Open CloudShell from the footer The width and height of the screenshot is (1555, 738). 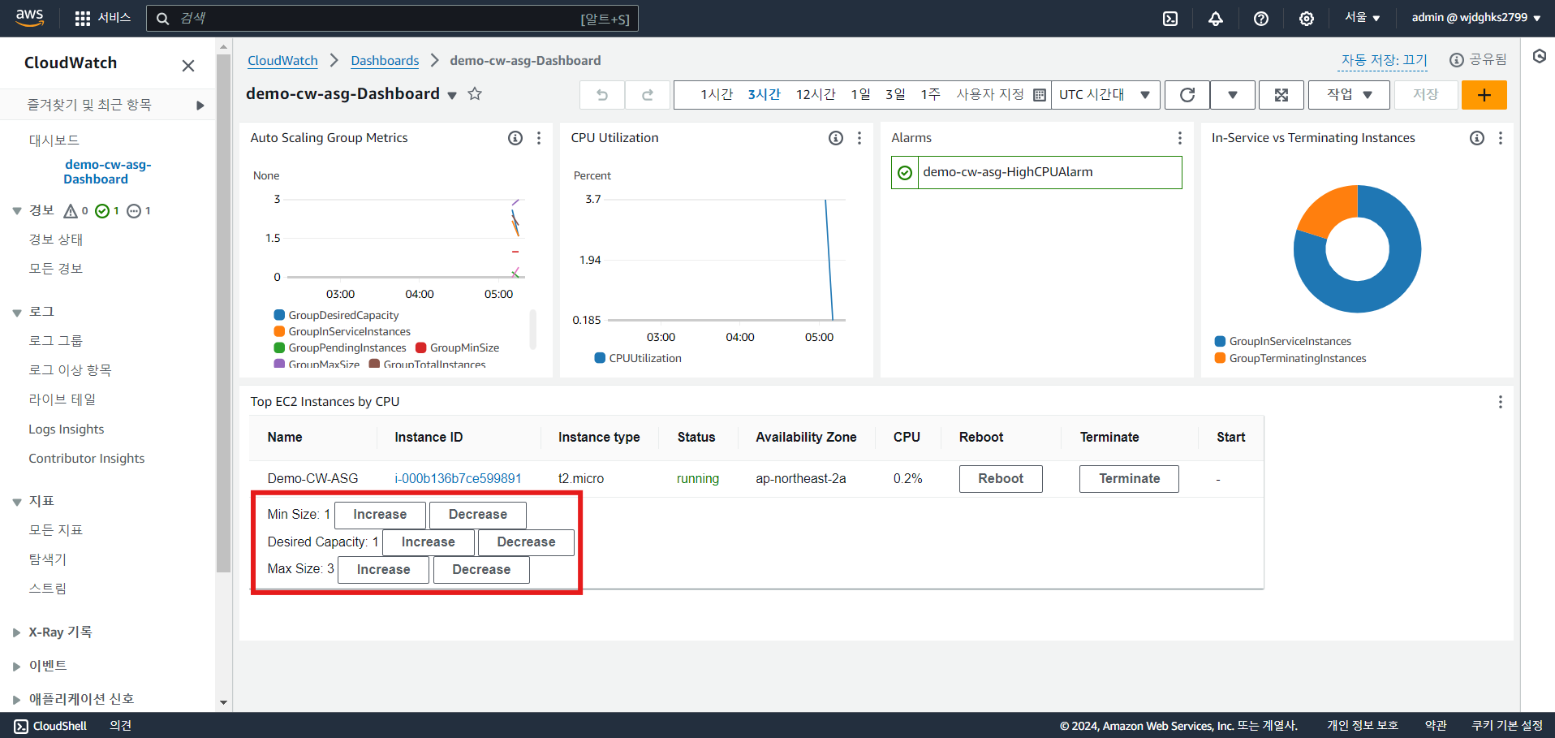50,726
